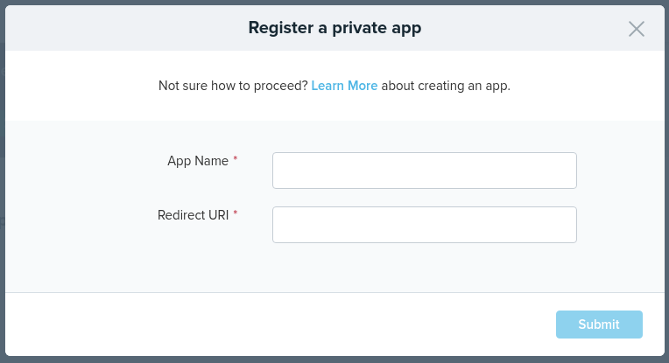Click the red asterisk beside App Name

[x=236, y=160]
